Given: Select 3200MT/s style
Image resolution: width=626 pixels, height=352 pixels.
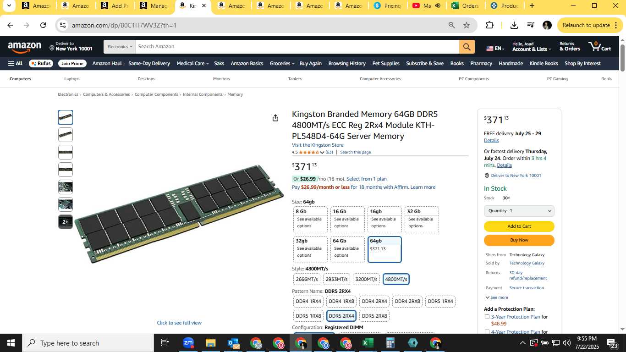Looking at the screenshot, I should pyautogui.click(x=366, y=279).
